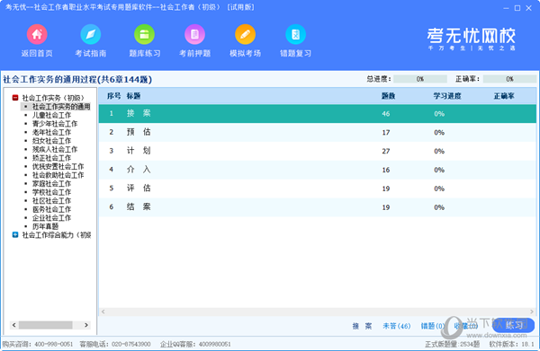Select chapter row 3 计划

click(318, 151)
